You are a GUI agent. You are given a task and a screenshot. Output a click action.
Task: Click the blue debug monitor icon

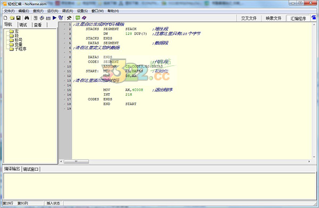coord(61,18)
